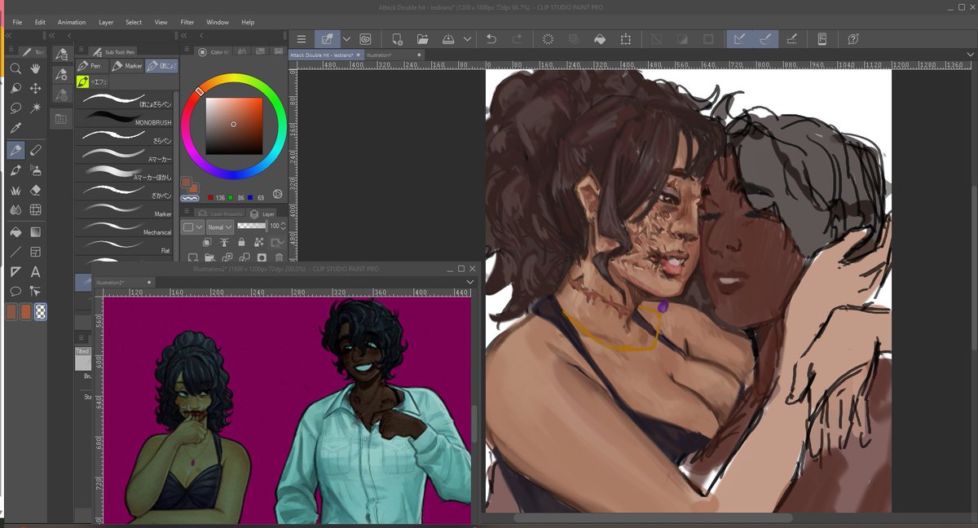The height and width of the screenshot is (528, 978).
Task: Click the Undo arrow in command bar
Action: coord(491,38)
